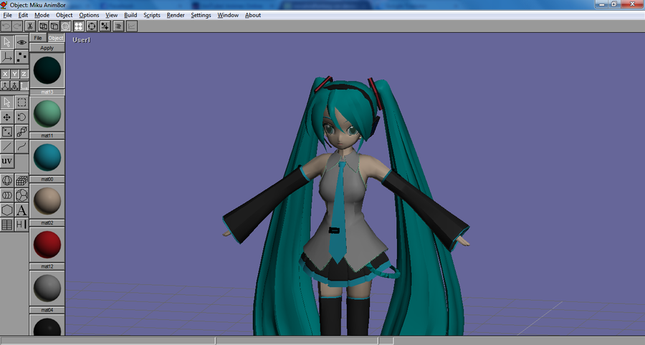Switch to wireframe cube view mode
Image resolution: width=645 pixels, height=345 pixels.
pyautogui.click(x=43, y=26)
